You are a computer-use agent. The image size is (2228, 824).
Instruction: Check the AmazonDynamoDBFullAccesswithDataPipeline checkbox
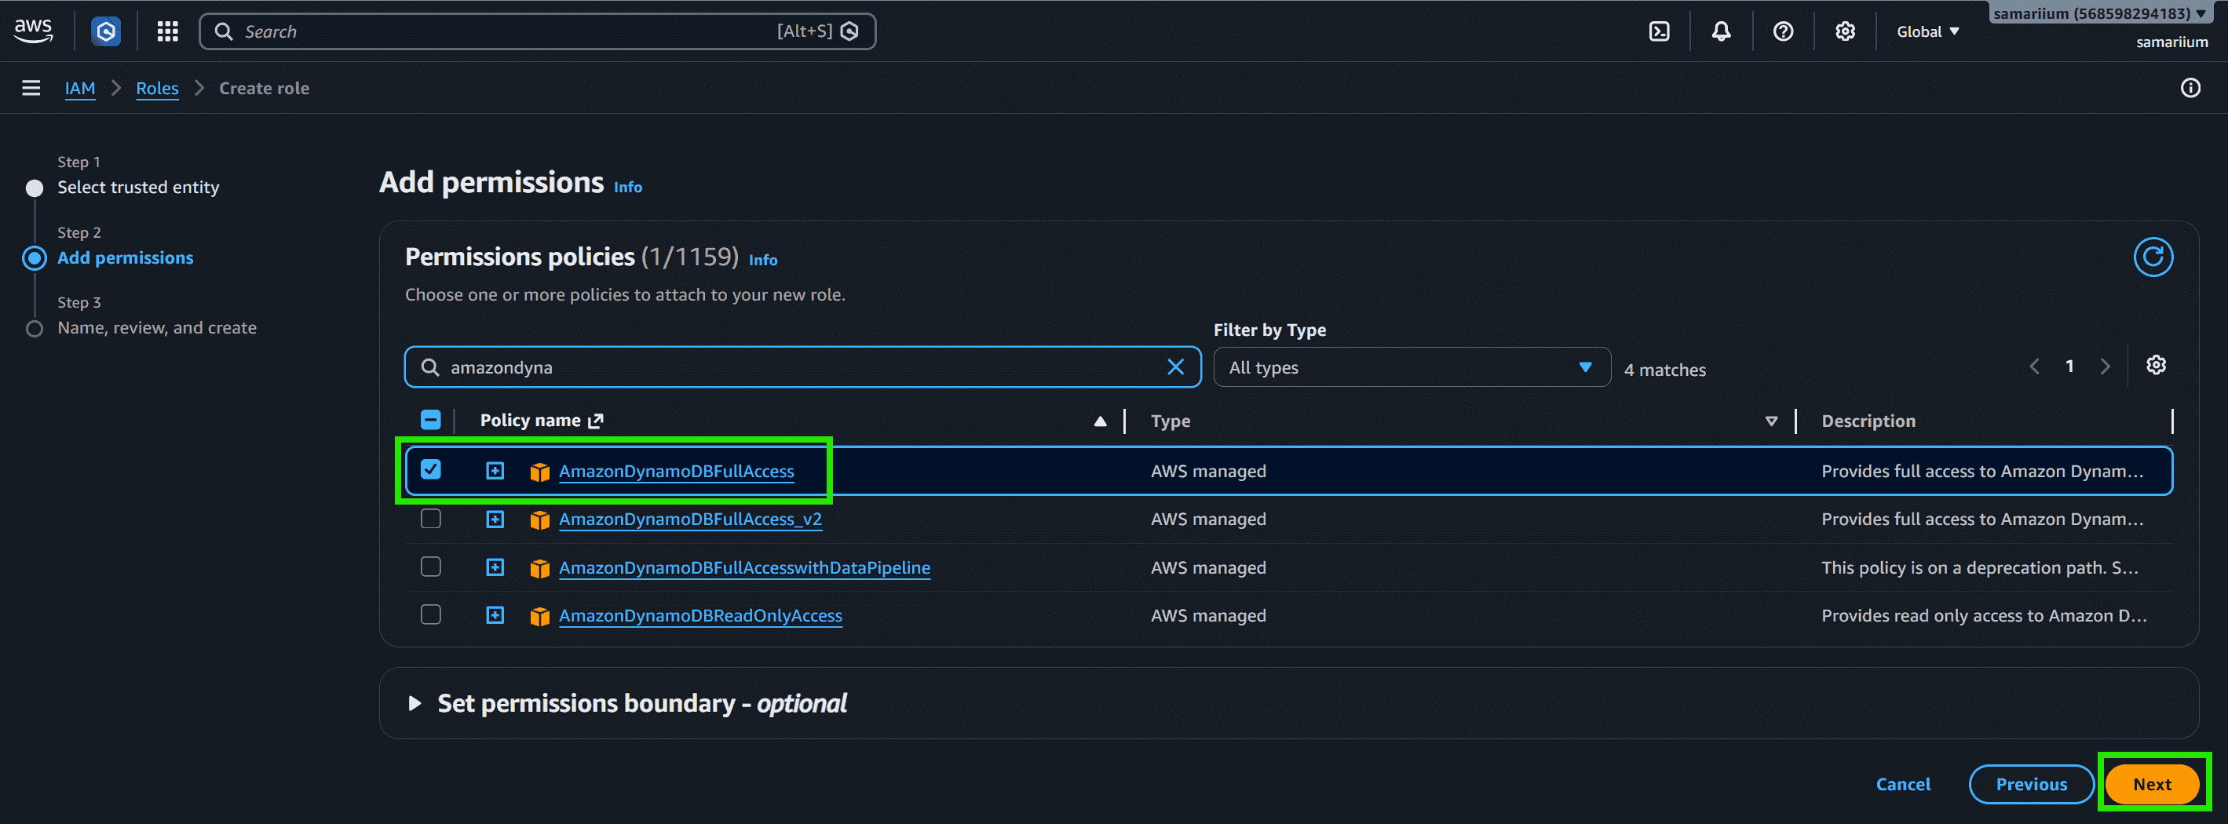(x=431, y=567)
